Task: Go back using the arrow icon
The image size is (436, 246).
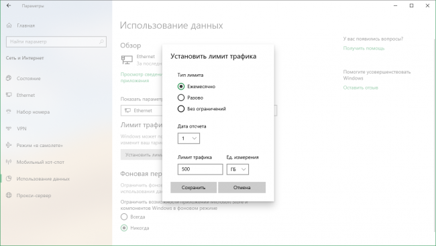Action: (x=9, y=5)
